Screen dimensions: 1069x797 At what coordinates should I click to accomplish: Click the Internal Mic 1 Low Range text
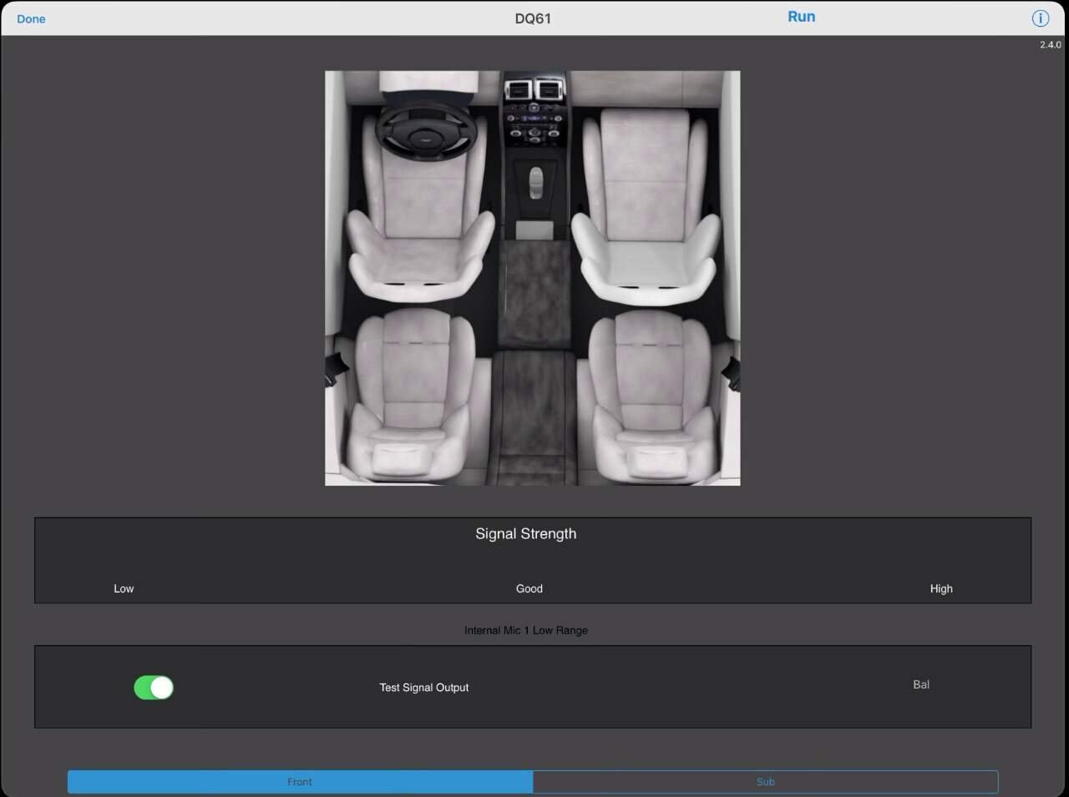click(526, 630)
